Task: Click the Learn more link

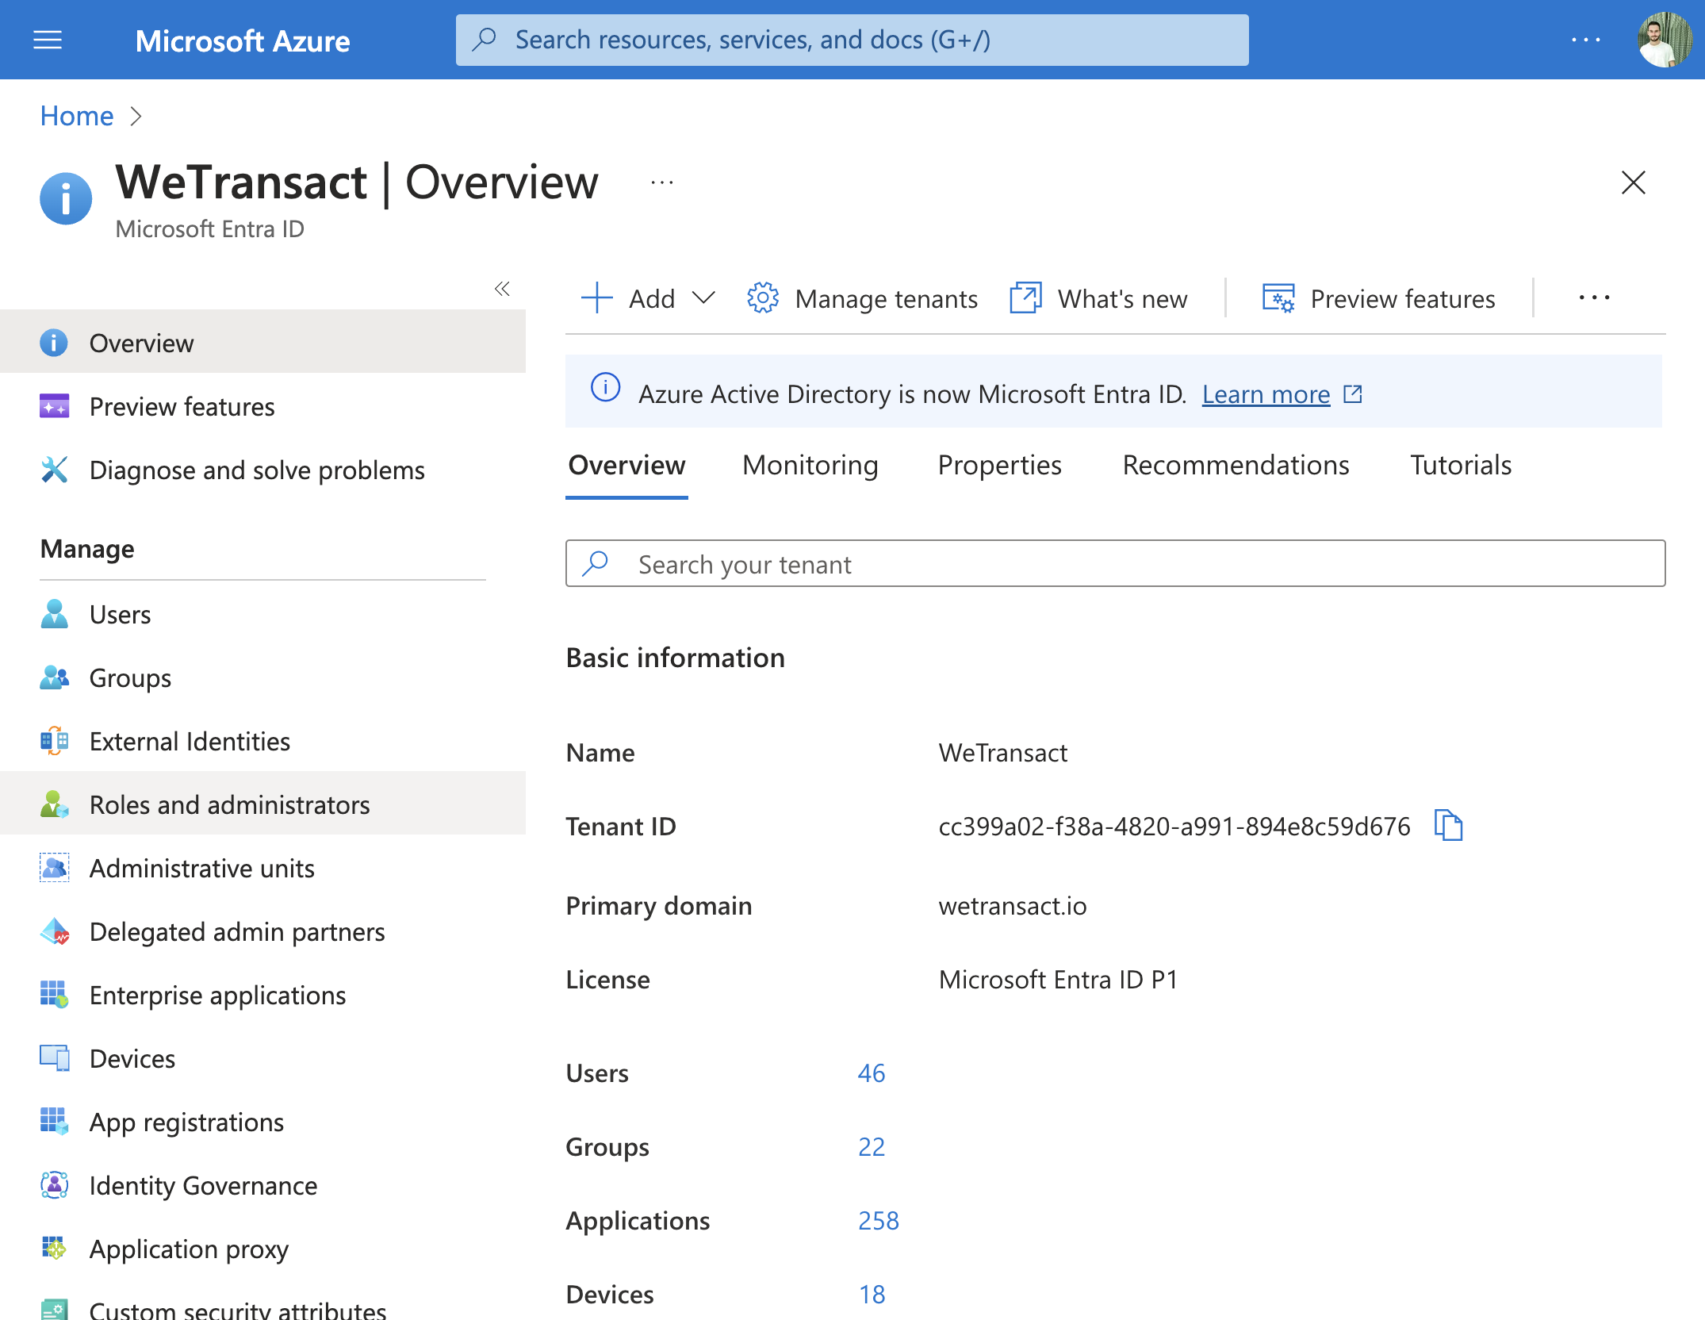Action: click(x=1266, y=393)
